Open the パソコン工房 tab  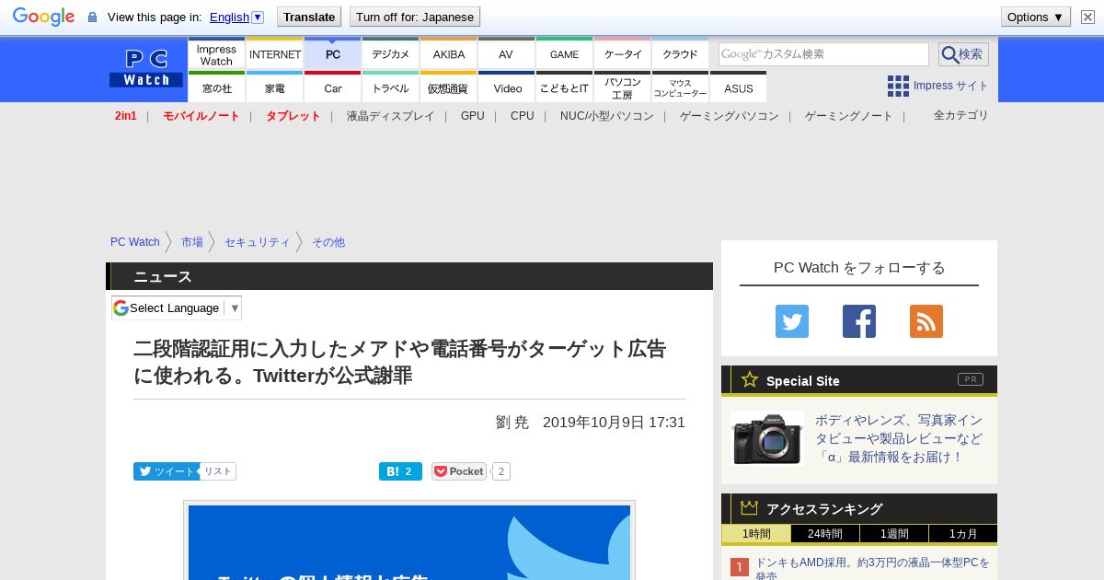[x=622, y=87]
